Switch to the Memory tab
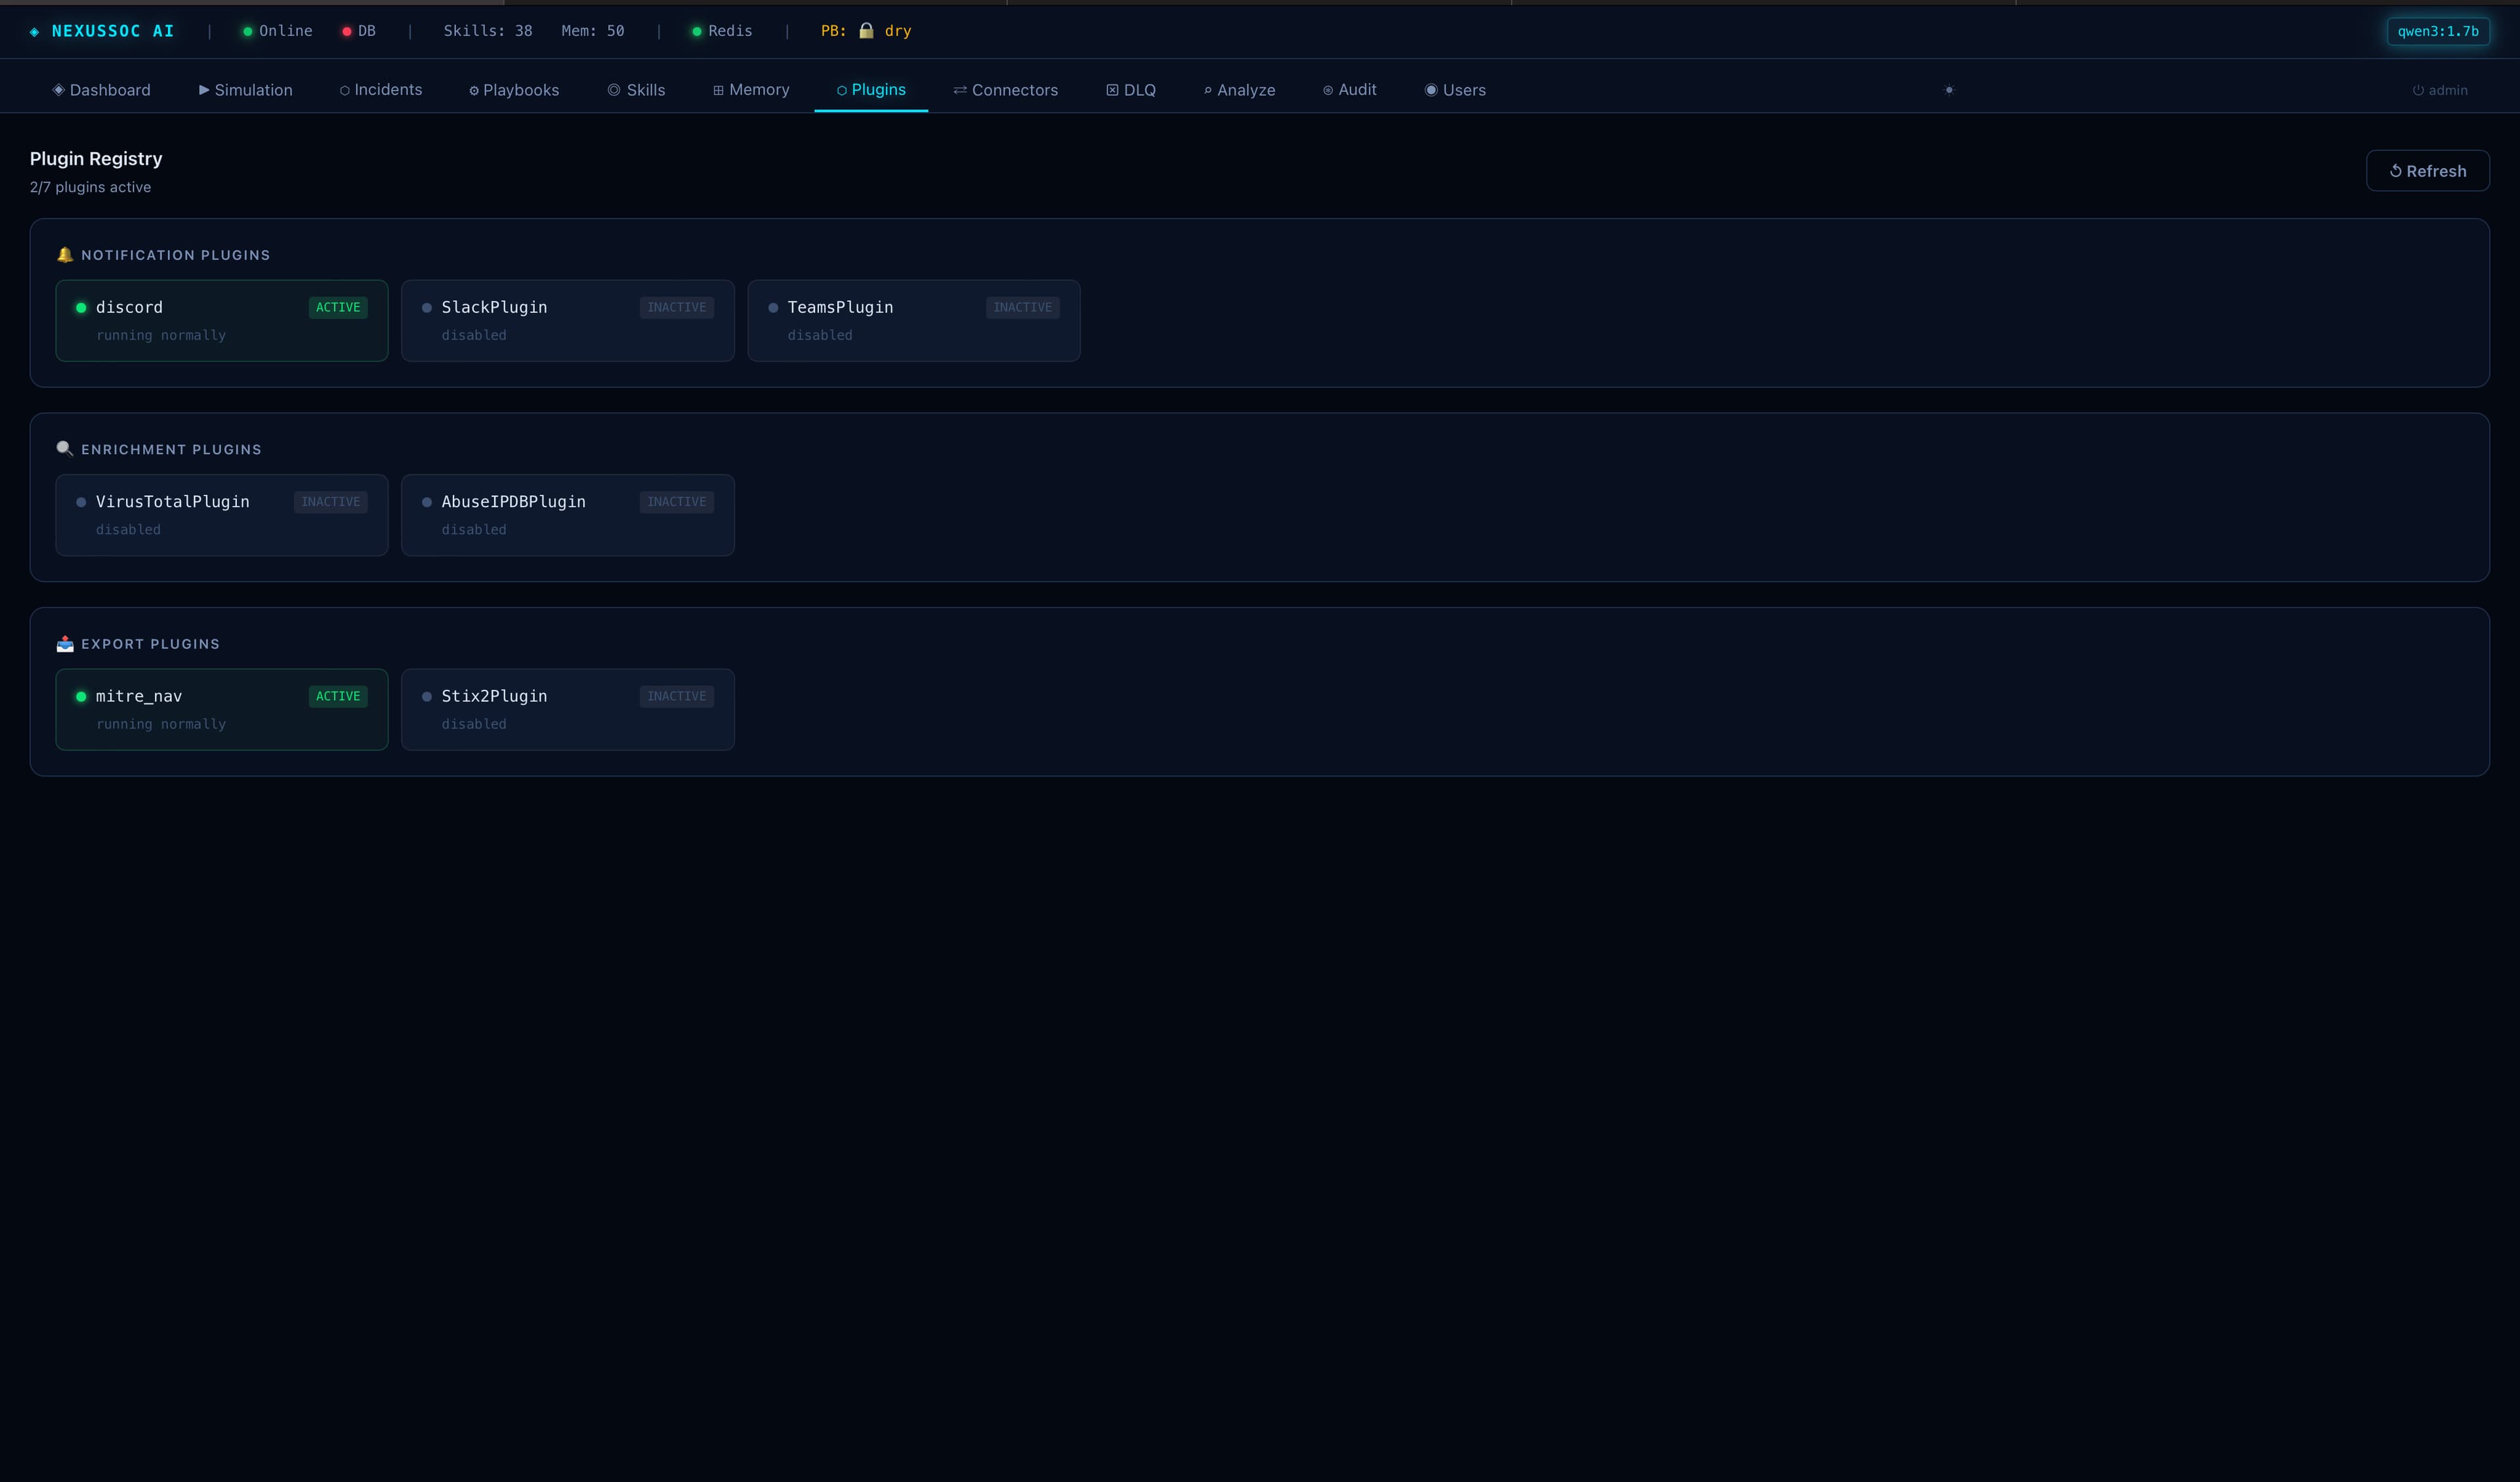The width and height of the screenshot is (2520, 1482). [751, 90]
